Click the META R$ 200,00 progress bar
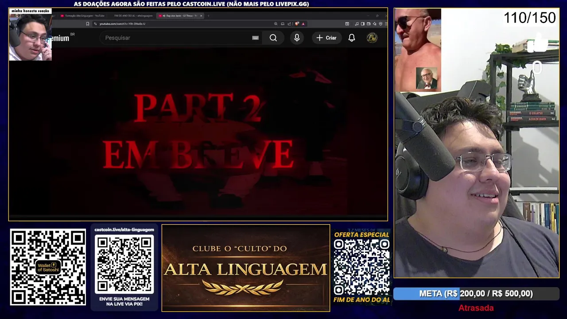Viewport: 567px width, 319px height. [476, 294]
